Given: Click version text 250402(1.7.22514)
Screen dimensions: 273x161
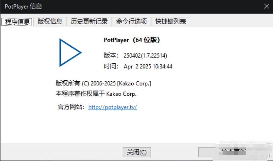Looking at the screenshot, I should point(145,55).
